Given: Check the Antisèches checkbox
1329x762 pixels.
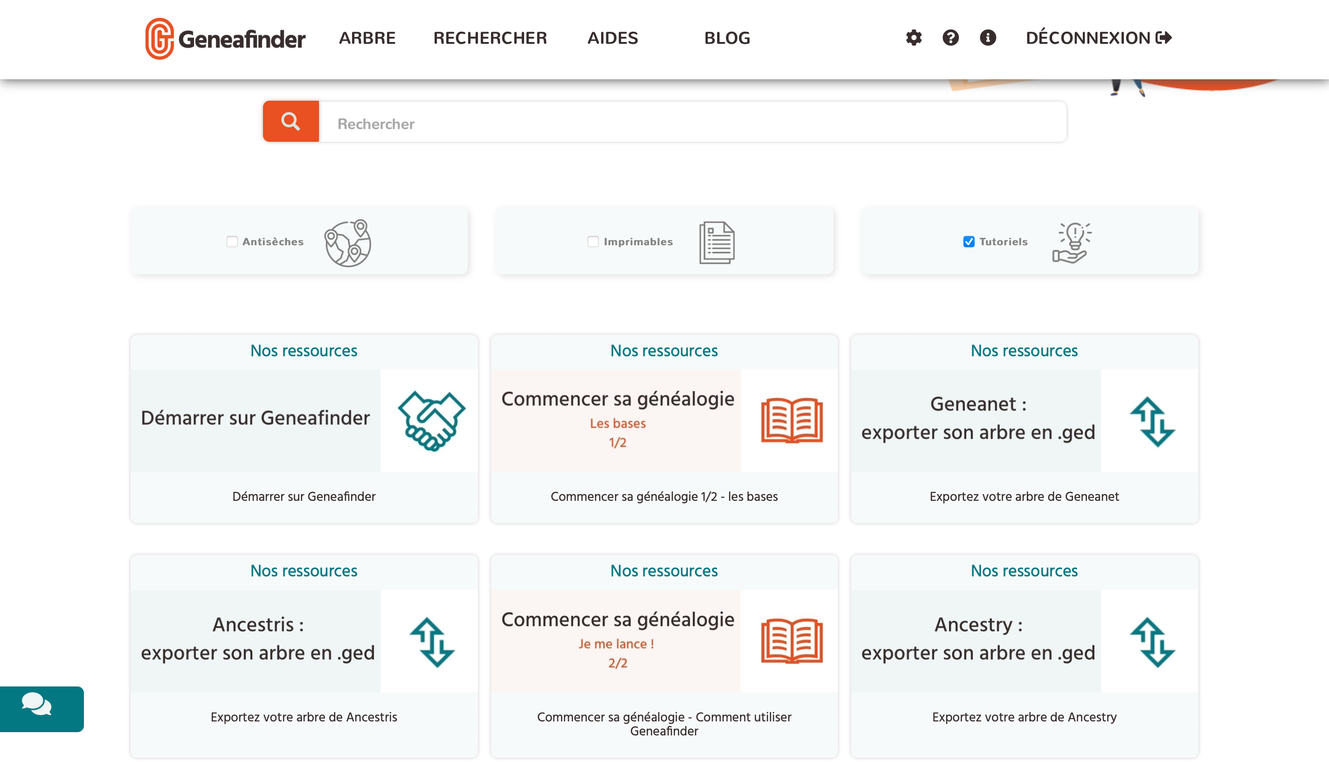Looking at the screenshot, I should 232,242.
